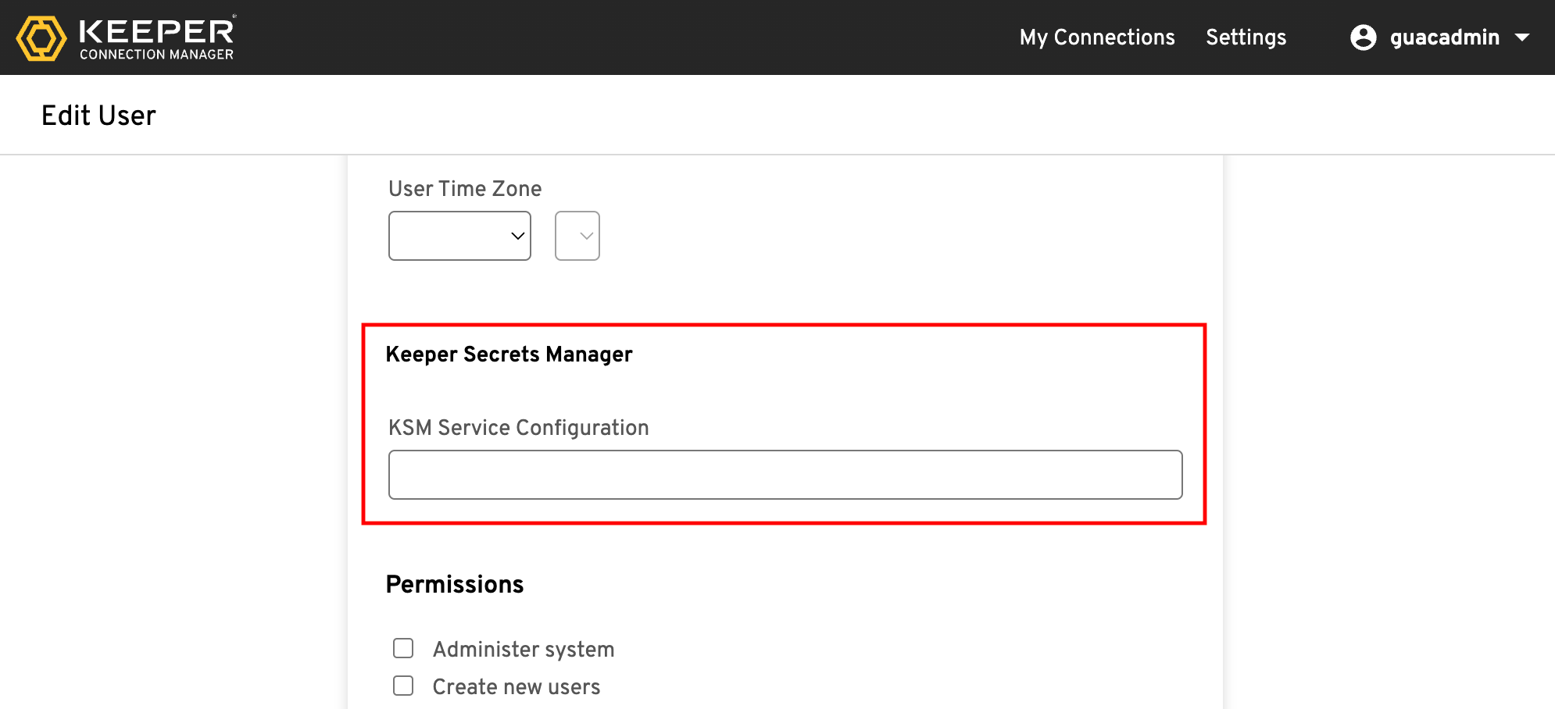Go to Settings in the top navigation
This screenshot has width=1555, height=709.
[x=1246, y=37]
